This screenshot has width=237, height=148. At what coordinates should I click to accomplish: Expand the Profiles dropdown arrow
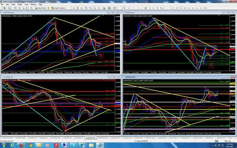click(x=12, y=8)
